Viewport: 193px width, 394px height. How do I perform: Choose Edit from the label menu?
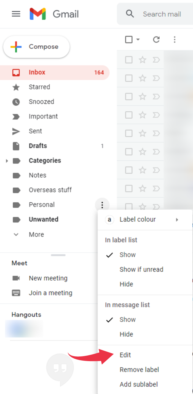pos(125,355)
